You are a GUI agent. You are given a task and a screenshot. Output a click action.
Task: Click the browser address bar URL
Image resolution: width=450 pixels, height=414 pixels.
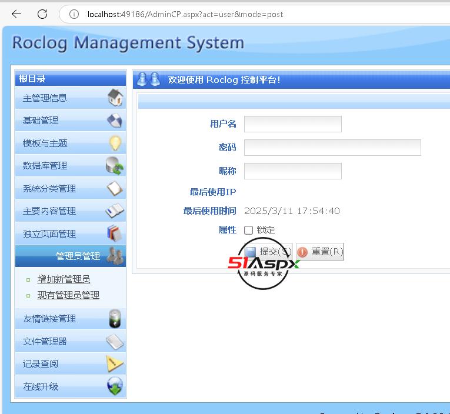coord(185,14)
